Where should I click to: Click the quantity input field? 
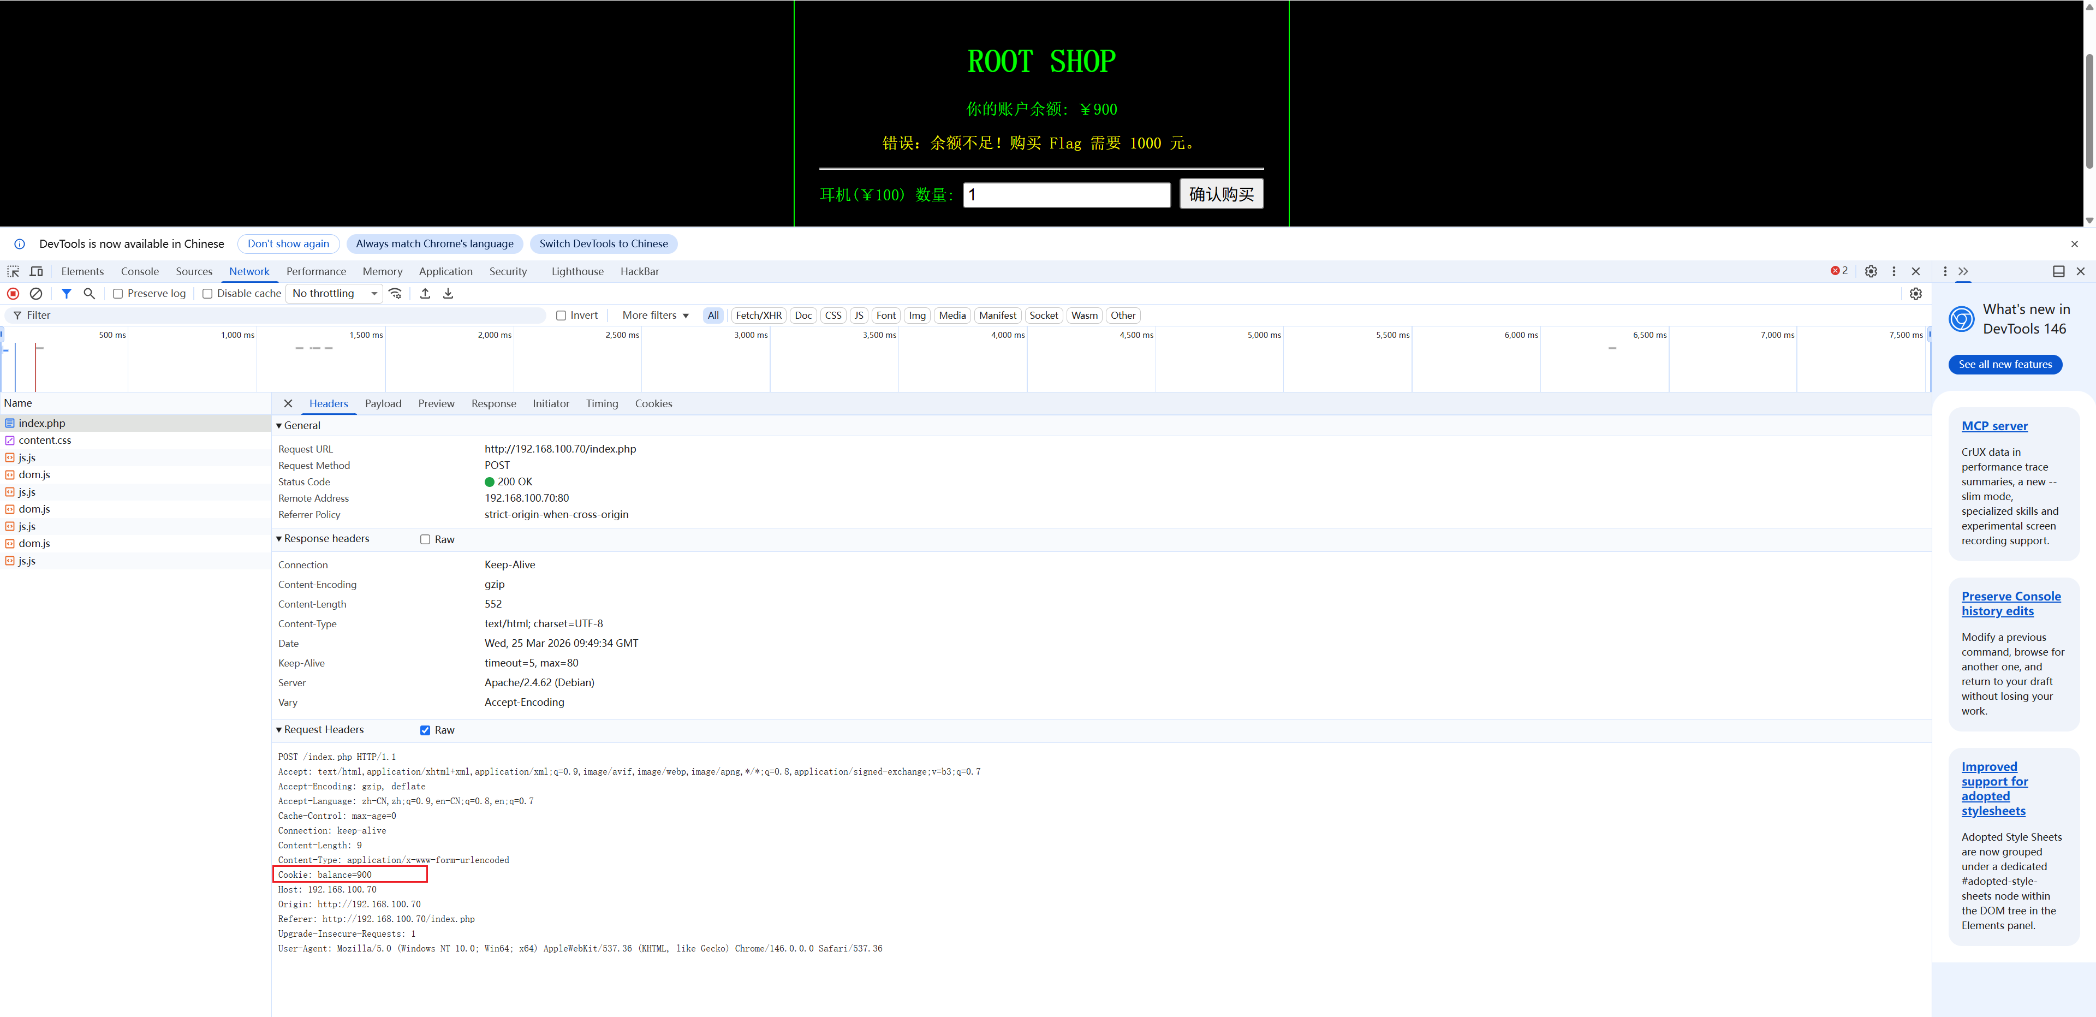click(x=1066, y=194)
